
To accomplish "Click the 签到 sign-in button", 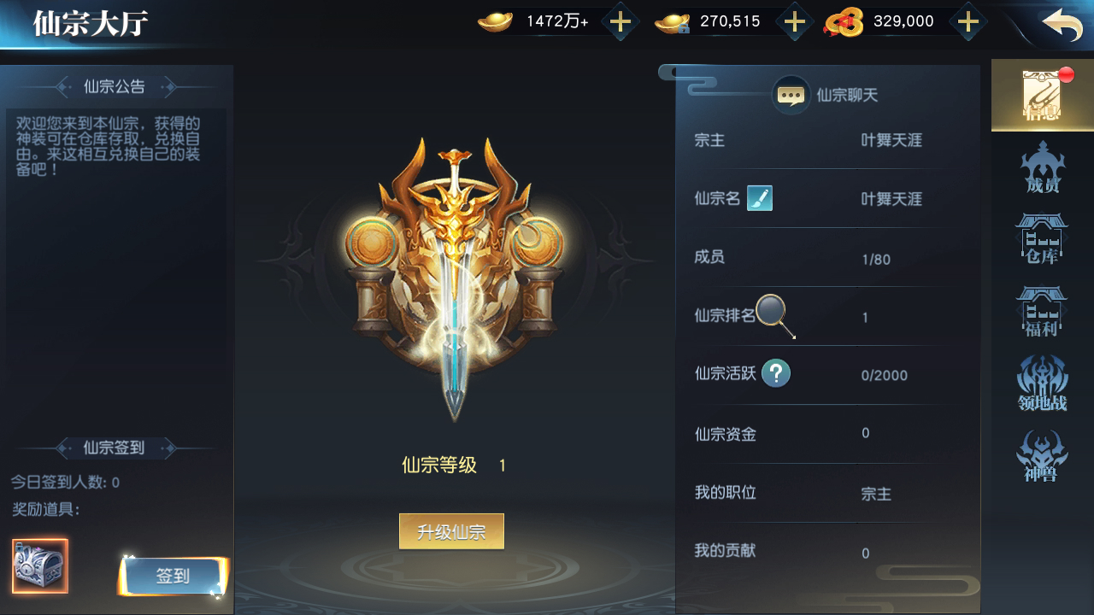I will pos(173,577).
